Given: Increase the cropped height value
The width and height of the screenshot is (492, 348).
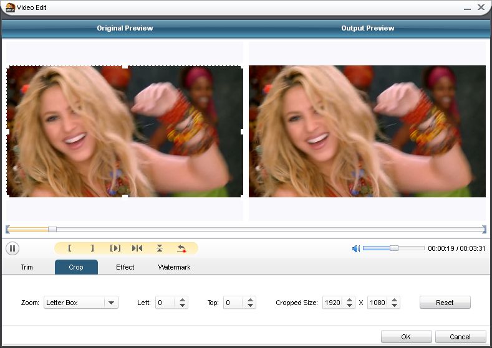Looking at the screenshot, I should point(395,300).
